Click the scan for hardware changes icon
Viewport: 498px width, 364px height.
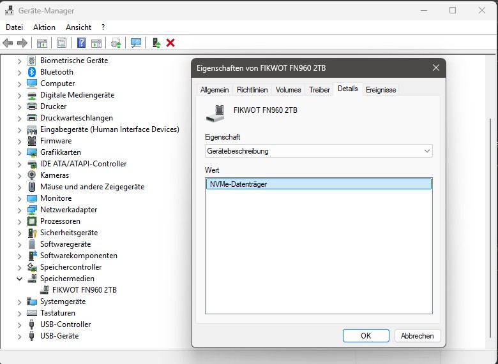pos(136,43)
